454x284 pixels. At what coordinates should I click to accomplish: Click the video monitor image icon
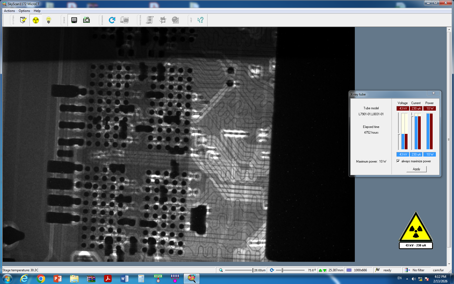tap(74, 20)
